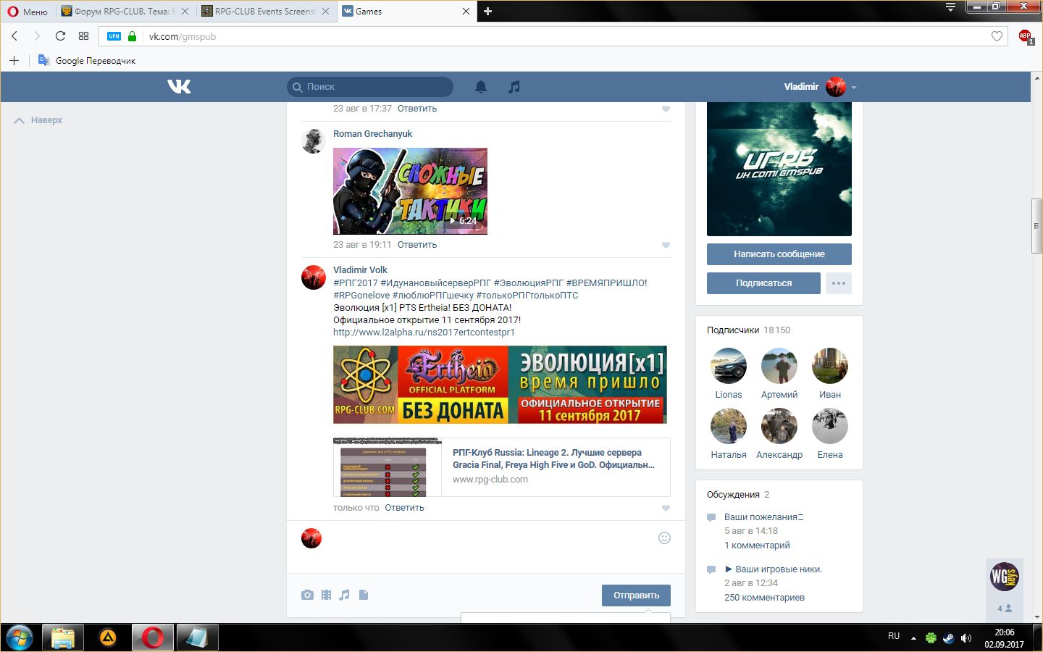Viewport: 1043px width, 652px height.
Task: Go back to top with Наверх
Action: tap(38, 120)
